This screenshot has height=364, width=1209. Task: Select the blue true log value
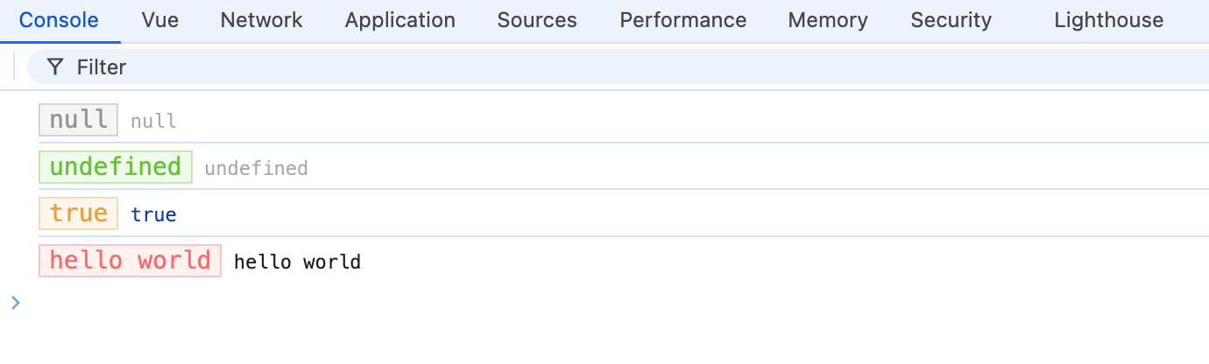[x=153, y=214]
